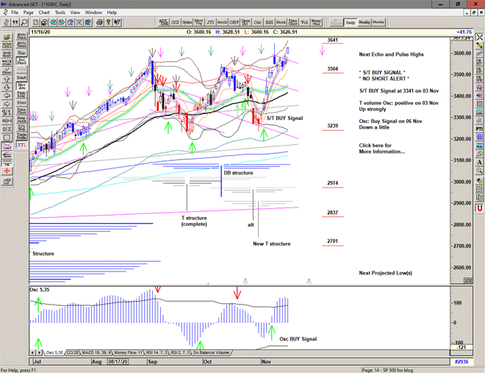
Task: Open the File menu
Action: tap(15, 13)
